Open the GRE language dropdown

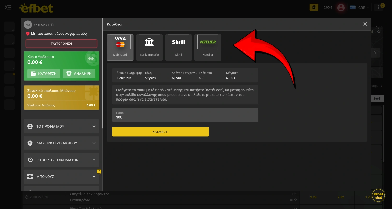click(360, 8)
